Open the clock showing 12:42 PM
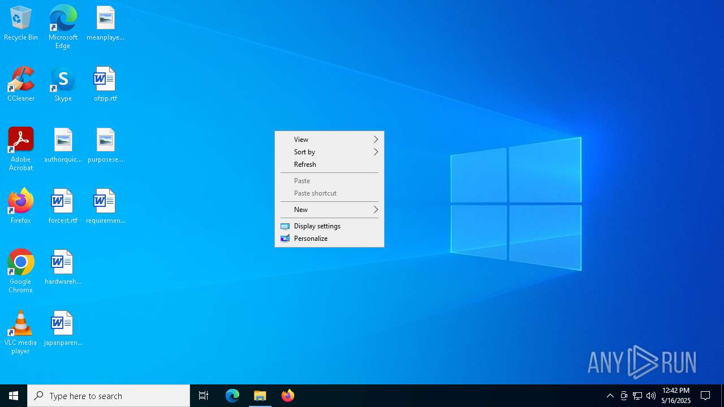The height and width of the screenshot is (407, 724). (x=676, y=396)
